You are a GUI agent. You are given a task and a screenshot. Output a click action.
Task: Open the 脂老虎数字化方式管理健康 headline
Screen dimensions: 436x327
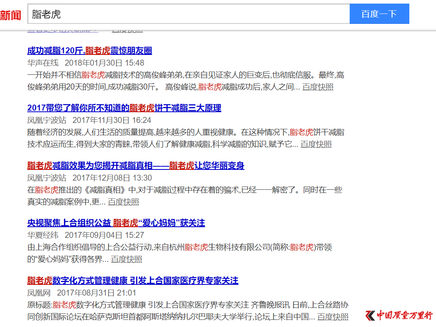132,280
